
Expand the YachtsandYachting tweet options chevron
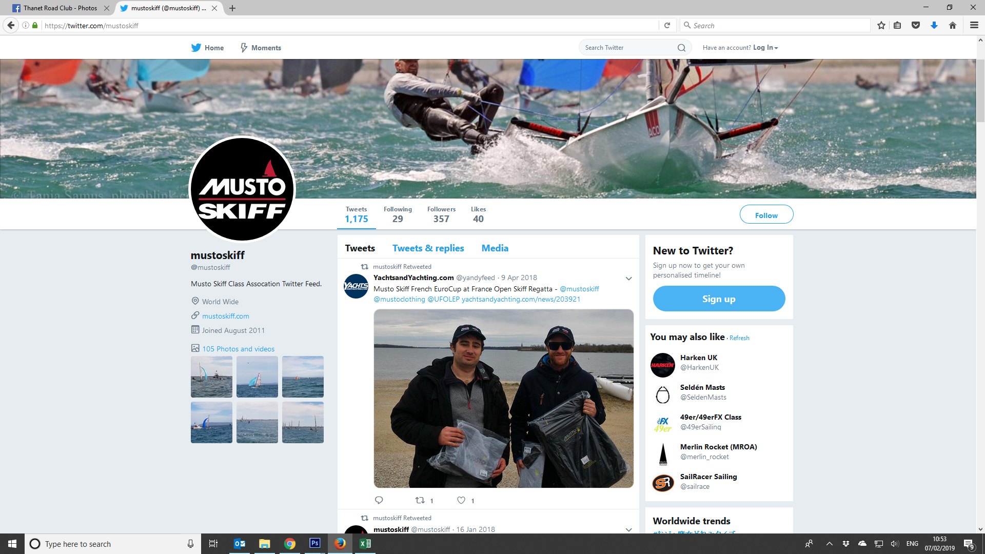628,279
